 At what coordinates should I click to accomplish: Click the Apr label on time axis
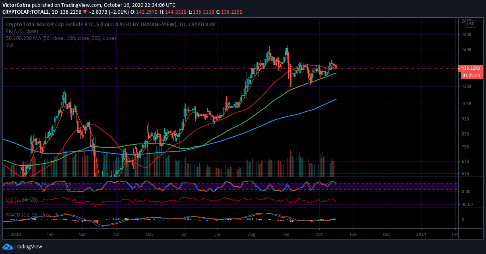pos(116,234)
